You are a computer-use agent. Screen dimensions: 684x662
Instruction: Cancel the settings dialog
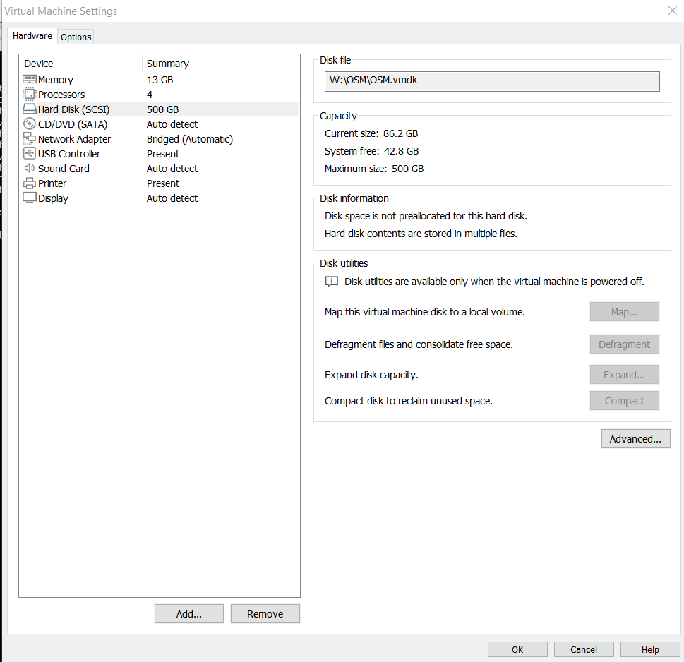584,649
